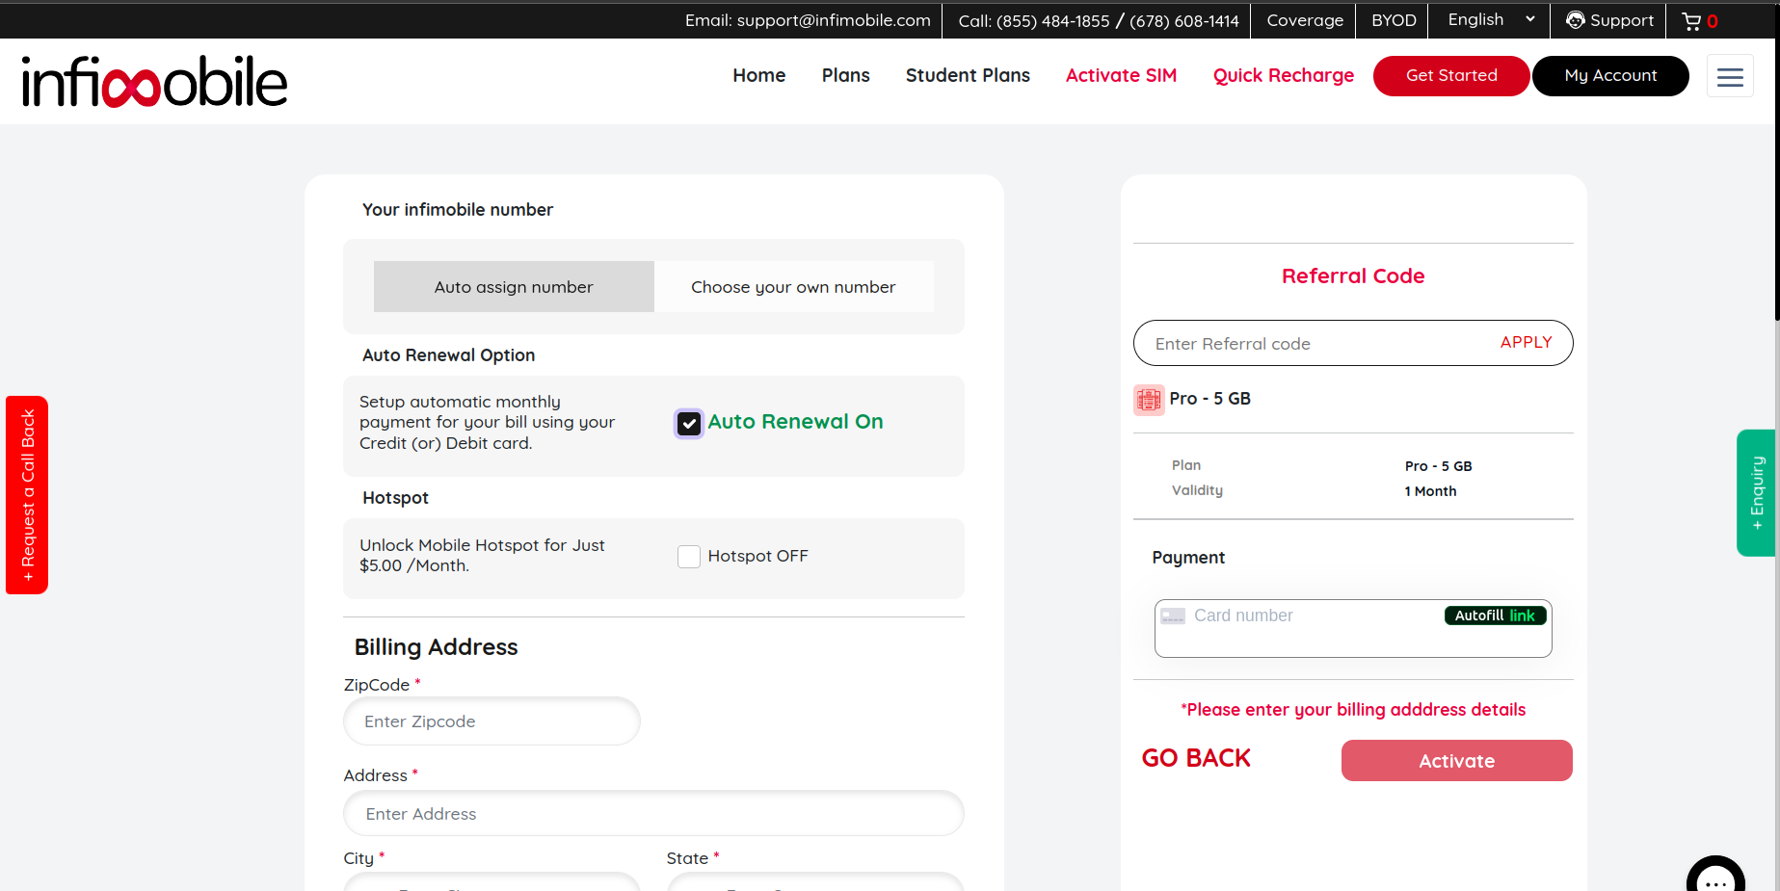
Task: Apply the referral code
Action: [x=1527, y=343]
